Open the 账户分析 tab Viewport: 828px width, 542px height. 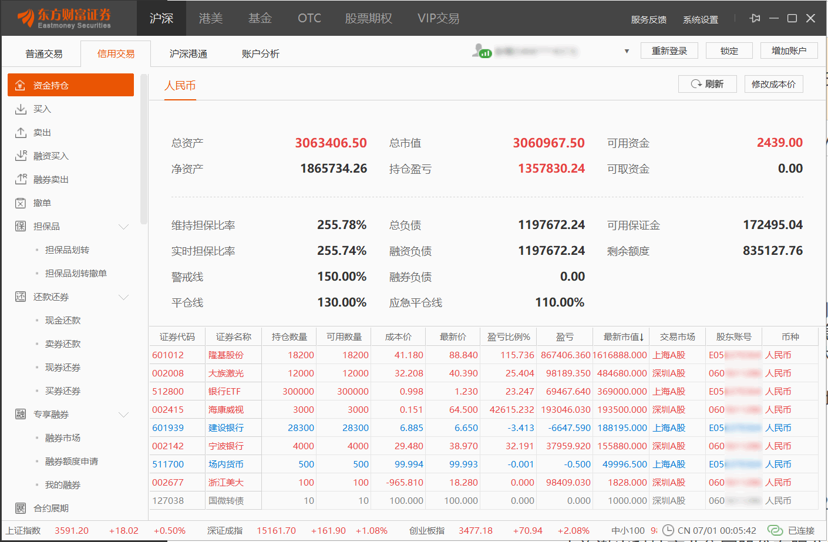(261, 54)
